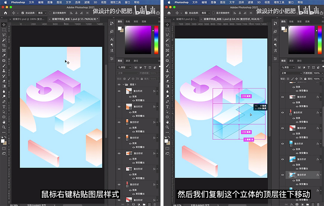Enable 显示变换控件 checkbox in left Photoshop window
The height and width of the screenshot is (206, 324).
click(50, 13)
